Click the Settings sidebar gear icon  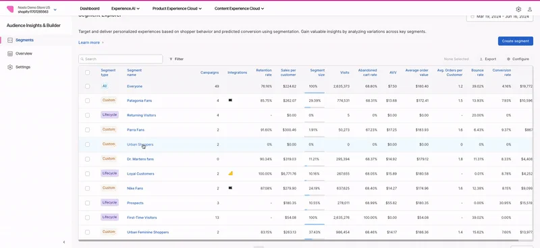[x=10, y=67]
